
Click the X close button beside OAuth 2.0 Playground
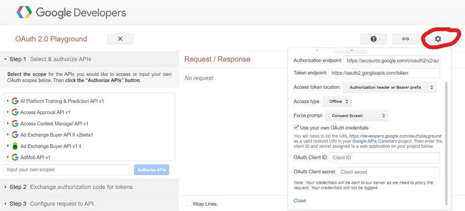120,39
